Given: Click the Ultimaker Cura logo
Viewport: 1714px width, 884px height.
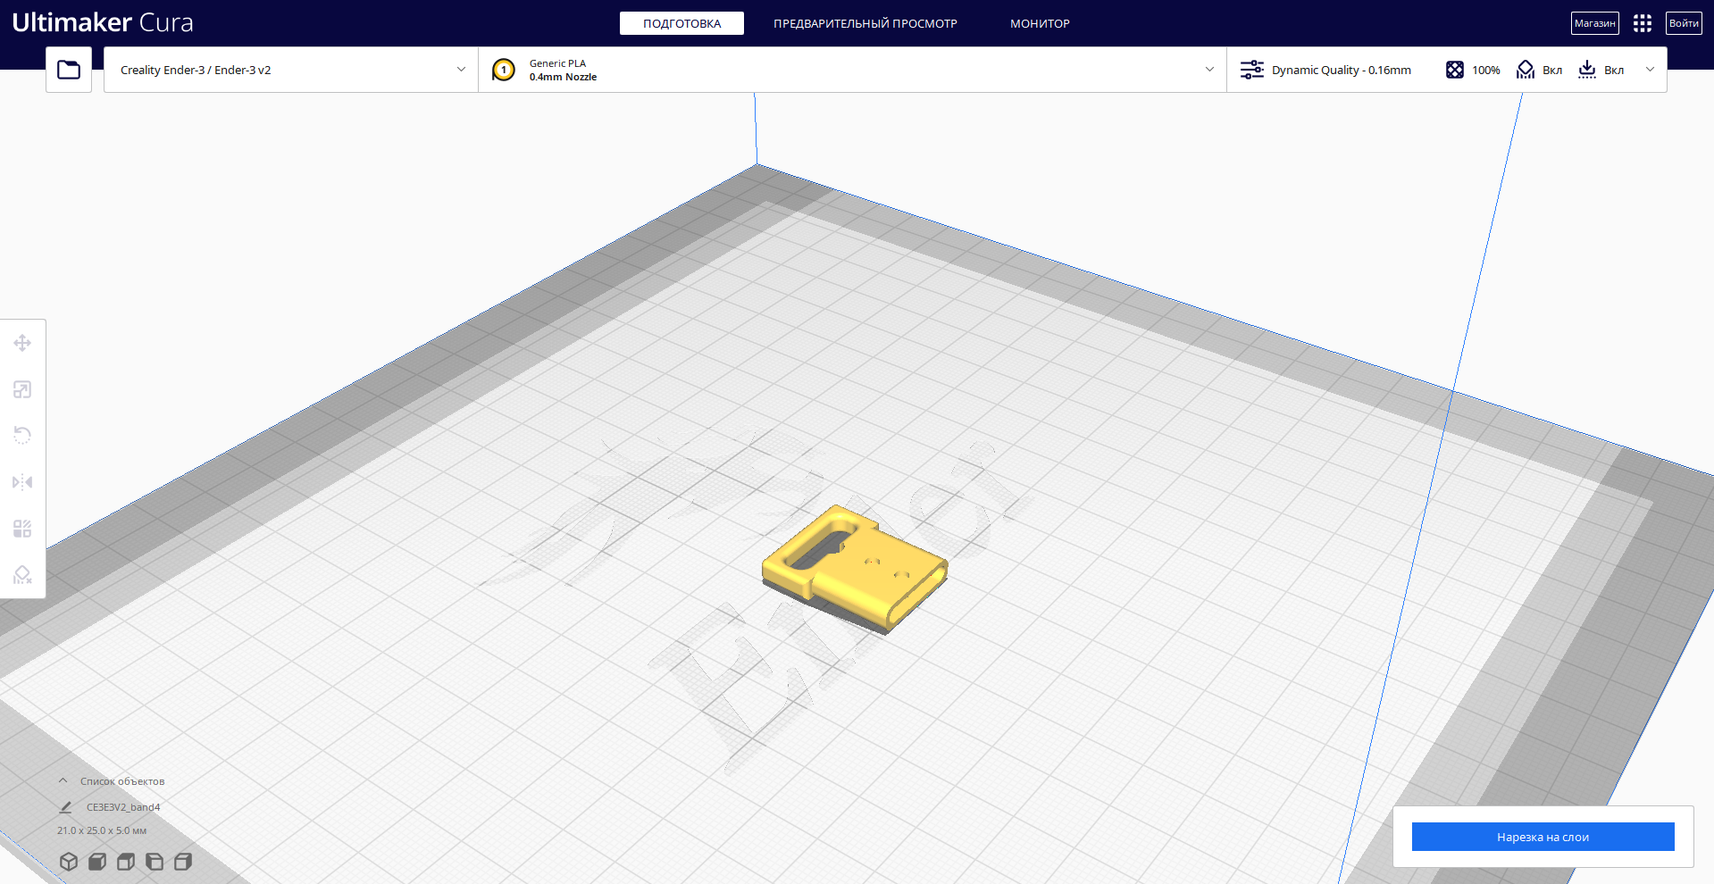Looking at the screenshot, I should tap(103, 22).
